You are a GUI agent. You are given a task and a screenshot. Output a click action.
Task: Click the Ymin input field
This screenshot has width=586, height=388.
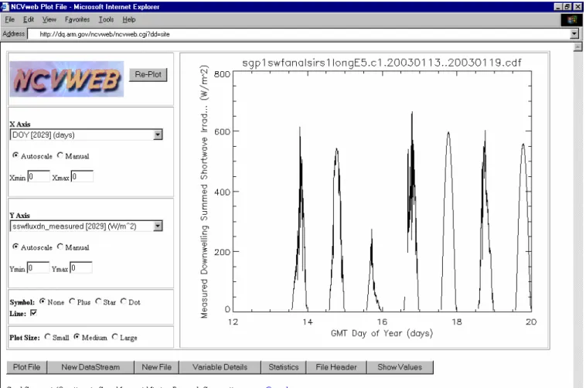click(38, 267)
